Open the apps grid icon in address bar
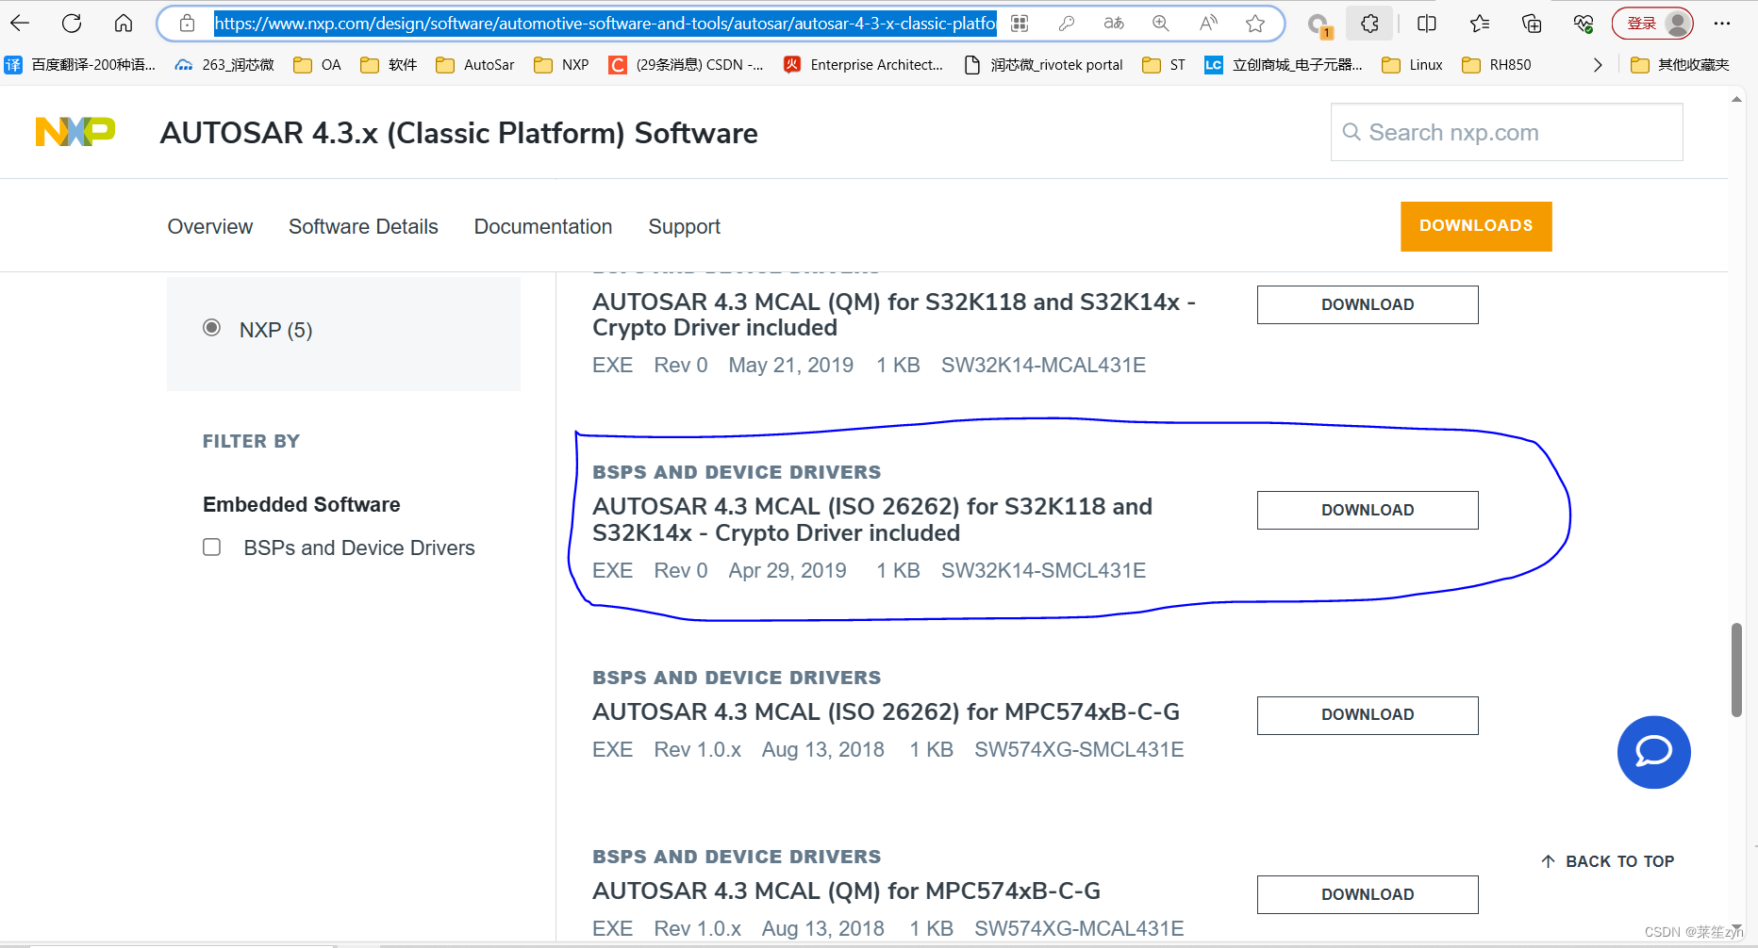1758x948 pixels. [1020, 24]
